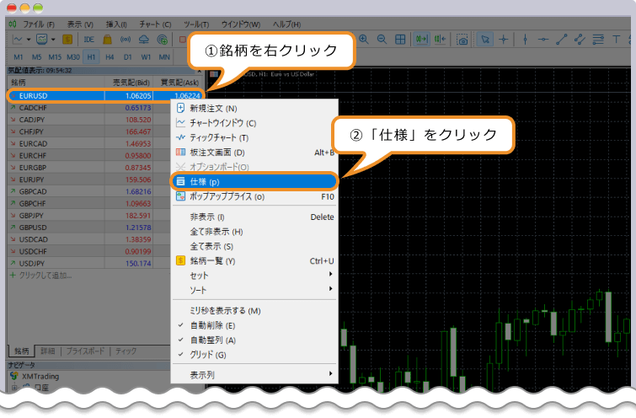The height and width of the screenshot is (418, 636).
Task: Open the ファイル (F) menu
Action: coord(38,24)
